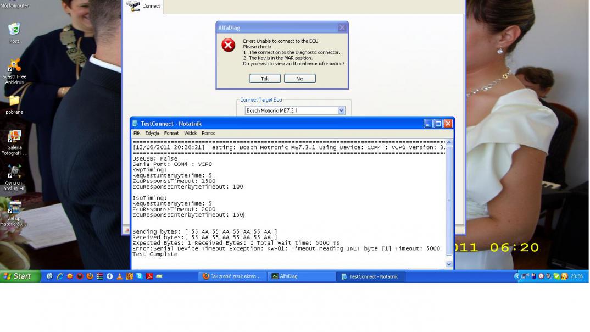
Task: Click the 'SerialPort: COM4 : VCP0' line
Action: point(172,164)
